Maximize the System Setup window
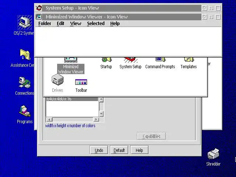236x177 pixels. click(x=218, y=8)
